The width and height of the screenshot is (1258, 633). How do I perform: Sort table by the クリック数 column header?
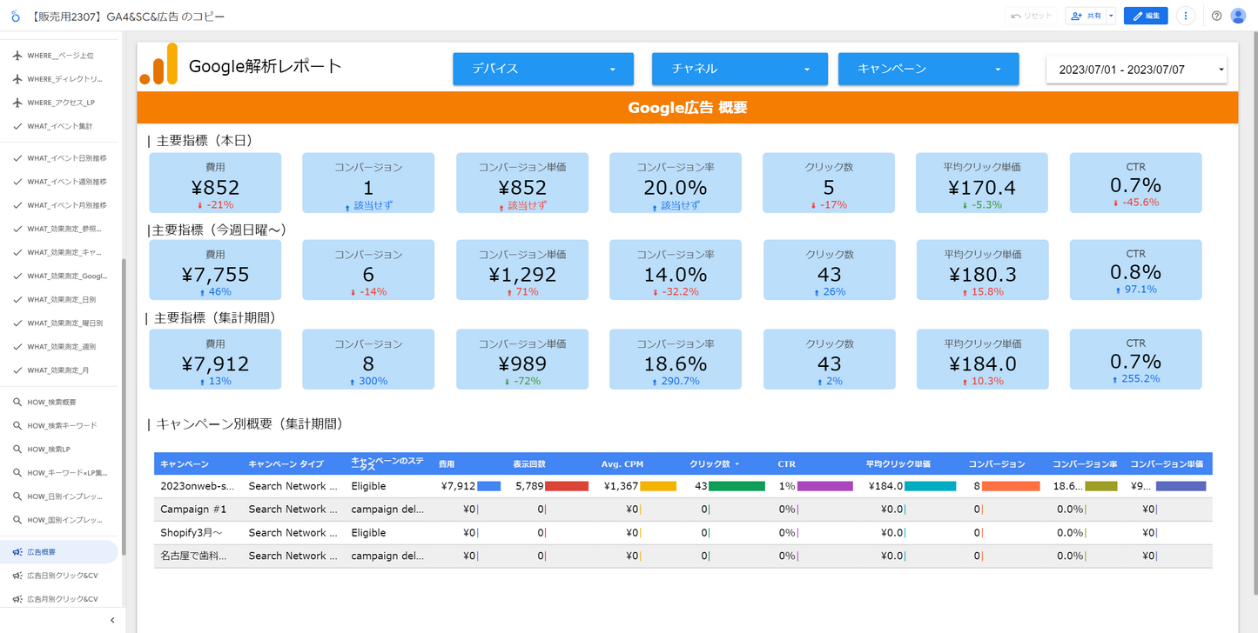tap(710, 464)
